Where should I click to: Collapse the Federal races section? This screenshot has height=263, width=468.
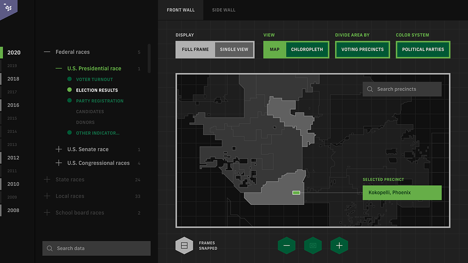(47, 52)
